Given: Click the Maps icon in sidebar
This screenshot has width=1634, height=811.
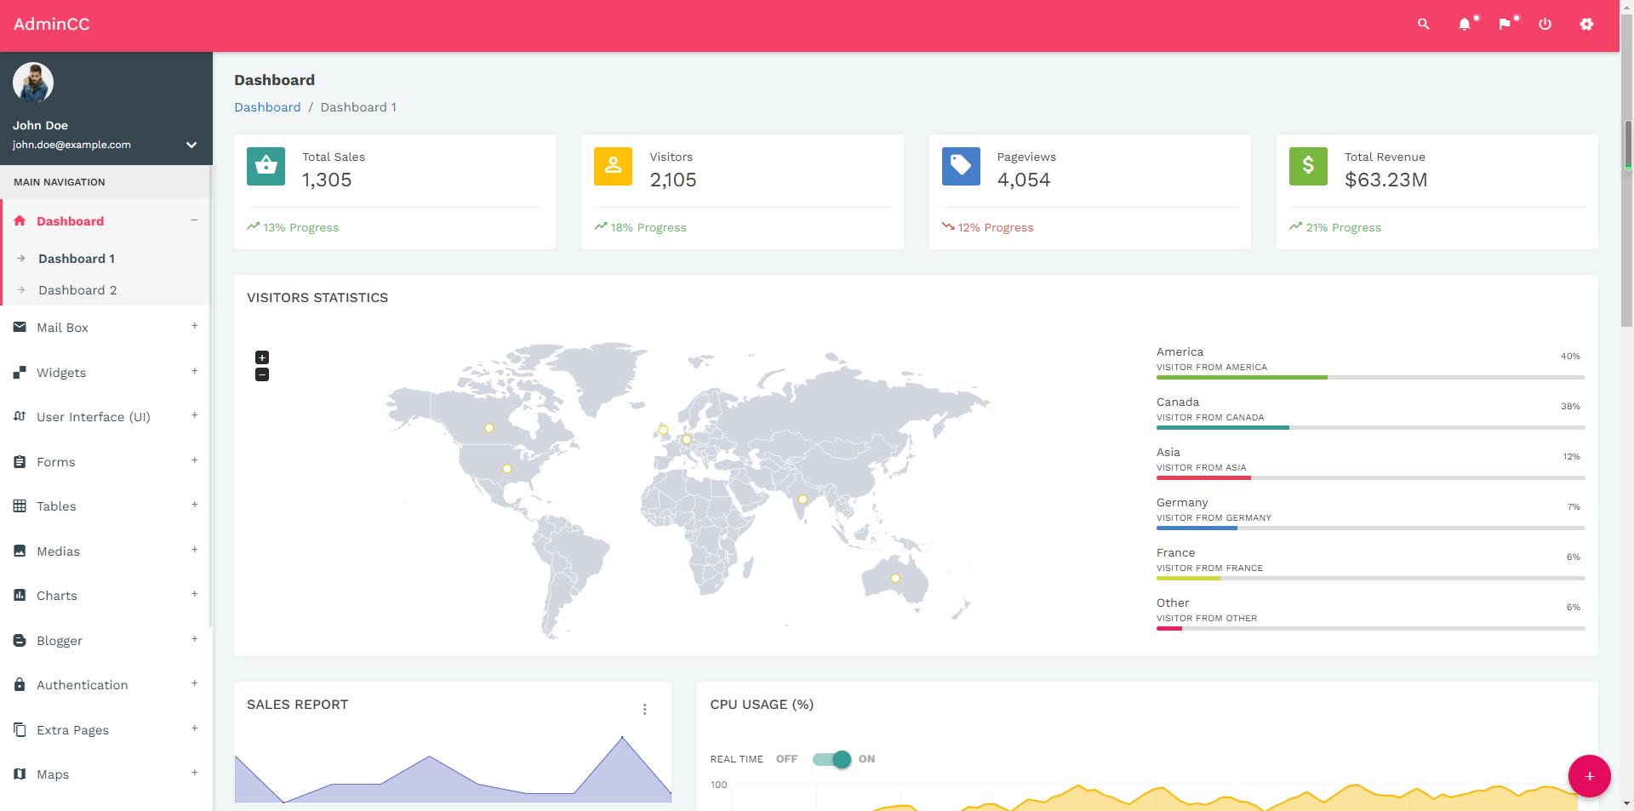Looking at the screenshot, I should [x=20, y=774].
